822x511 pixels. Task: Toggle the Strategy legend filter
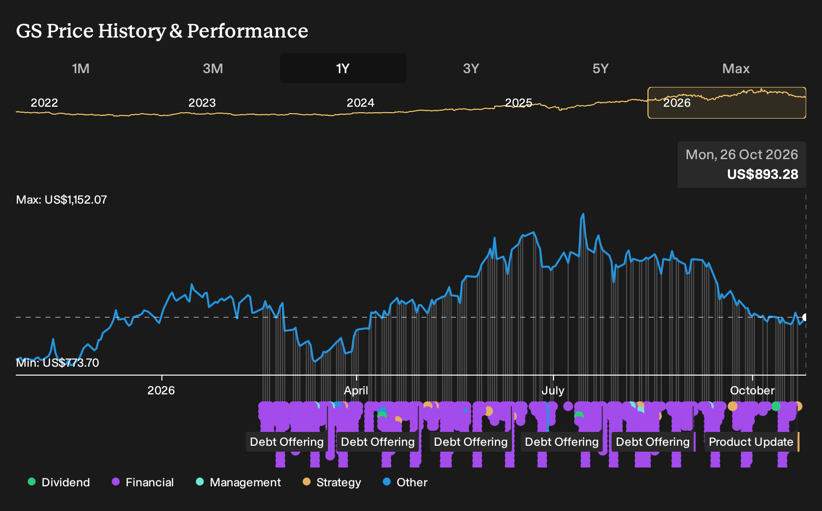[x=332, y=482]
